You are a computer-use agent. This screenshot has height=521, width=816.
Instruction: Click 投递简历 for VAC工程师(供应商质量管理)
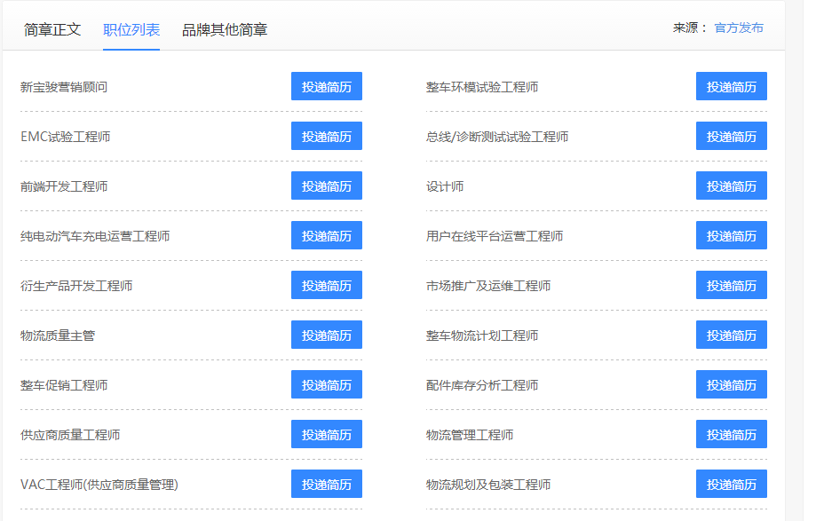click(326, 485)
